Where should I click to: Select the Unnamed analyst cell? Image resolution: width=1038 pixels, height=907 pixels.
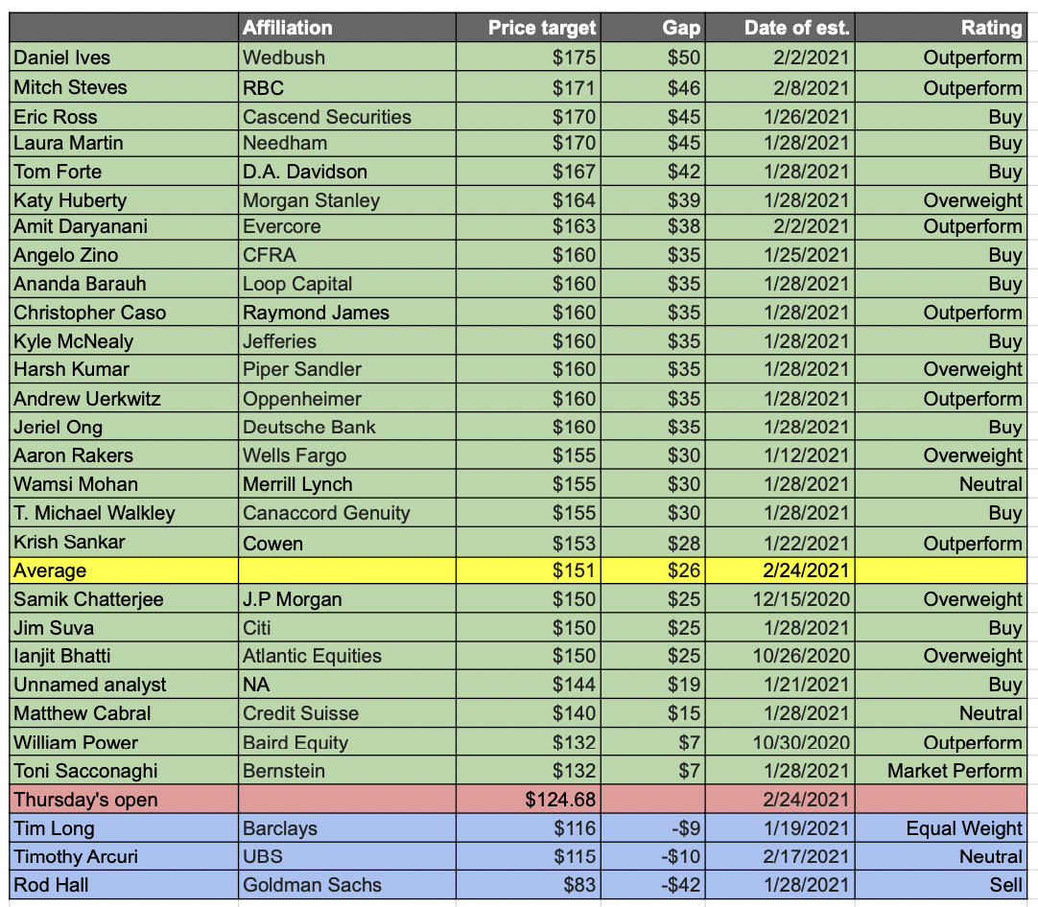point(124,684)
